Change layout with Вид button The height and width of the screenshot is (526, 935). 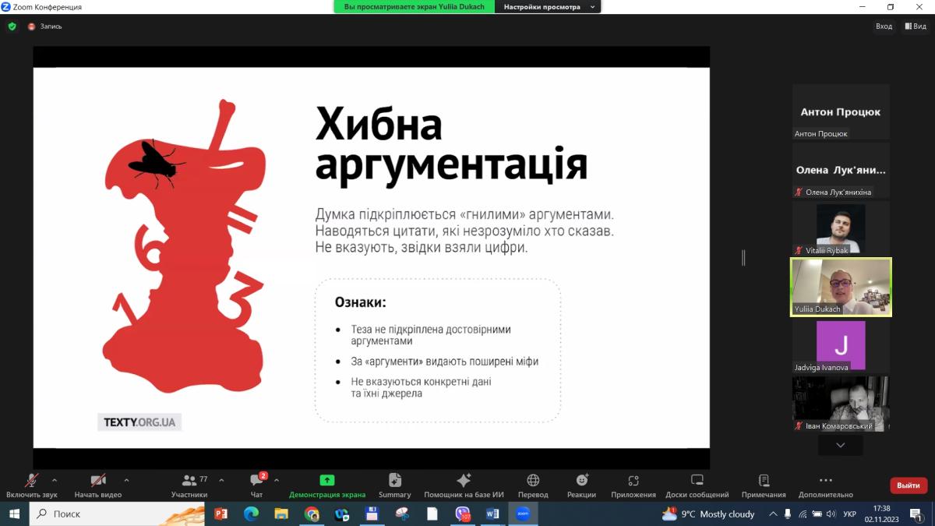(x=916, y=26)
